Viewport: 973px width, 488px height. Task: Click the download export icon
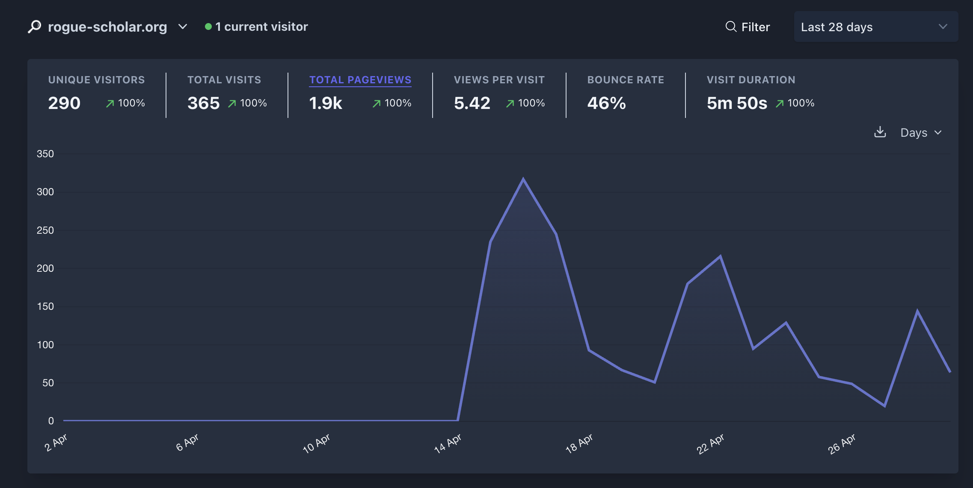(x=880, y=132)
